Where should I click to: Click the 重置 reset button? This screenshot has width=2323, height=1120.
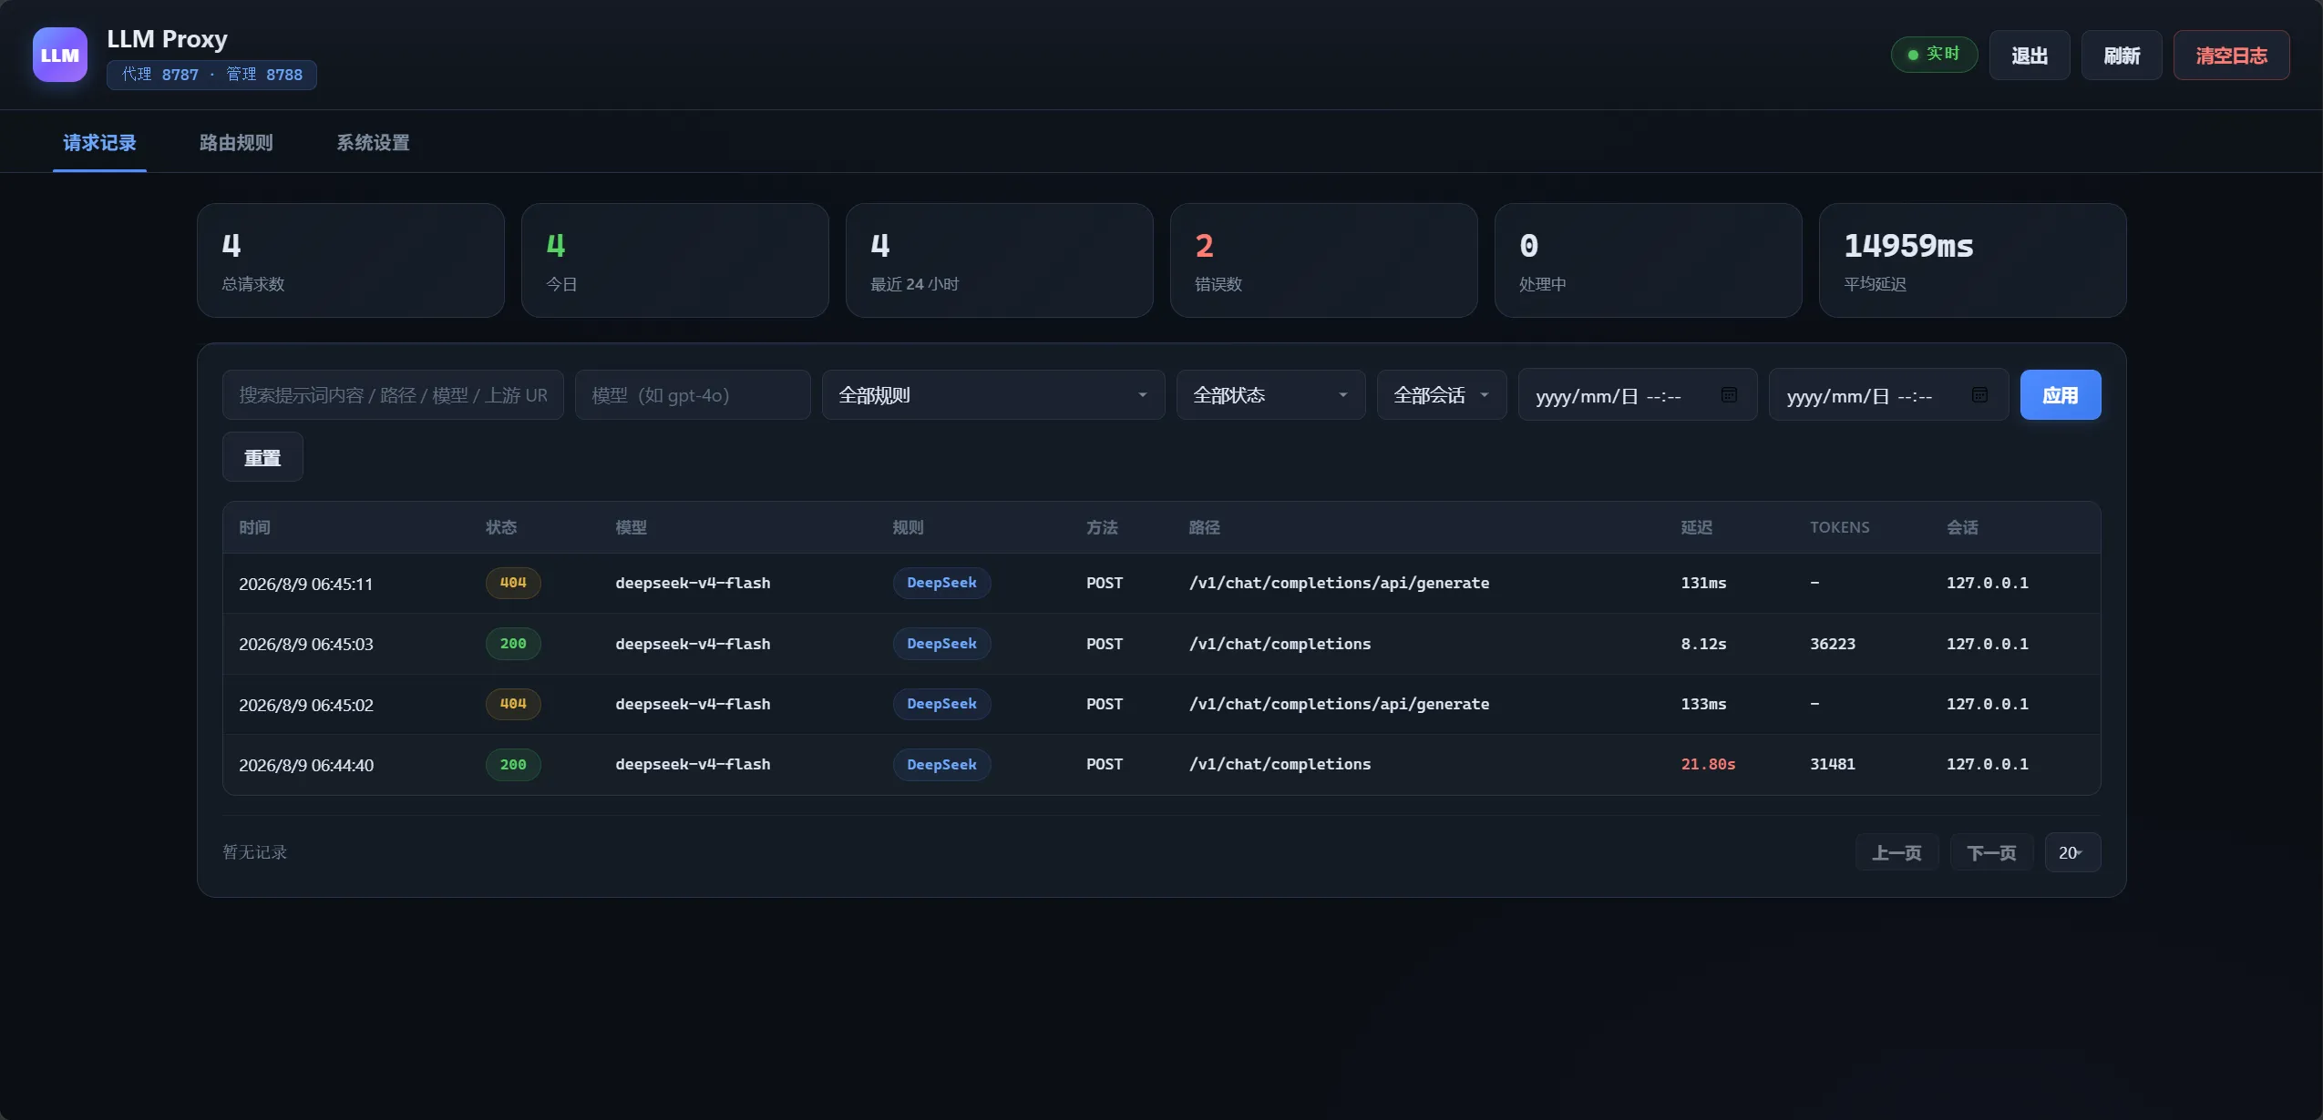[x=262, y=457]
